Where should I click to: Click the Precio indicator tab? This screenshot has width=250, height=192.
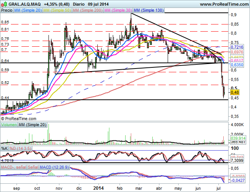pos(7,11)
